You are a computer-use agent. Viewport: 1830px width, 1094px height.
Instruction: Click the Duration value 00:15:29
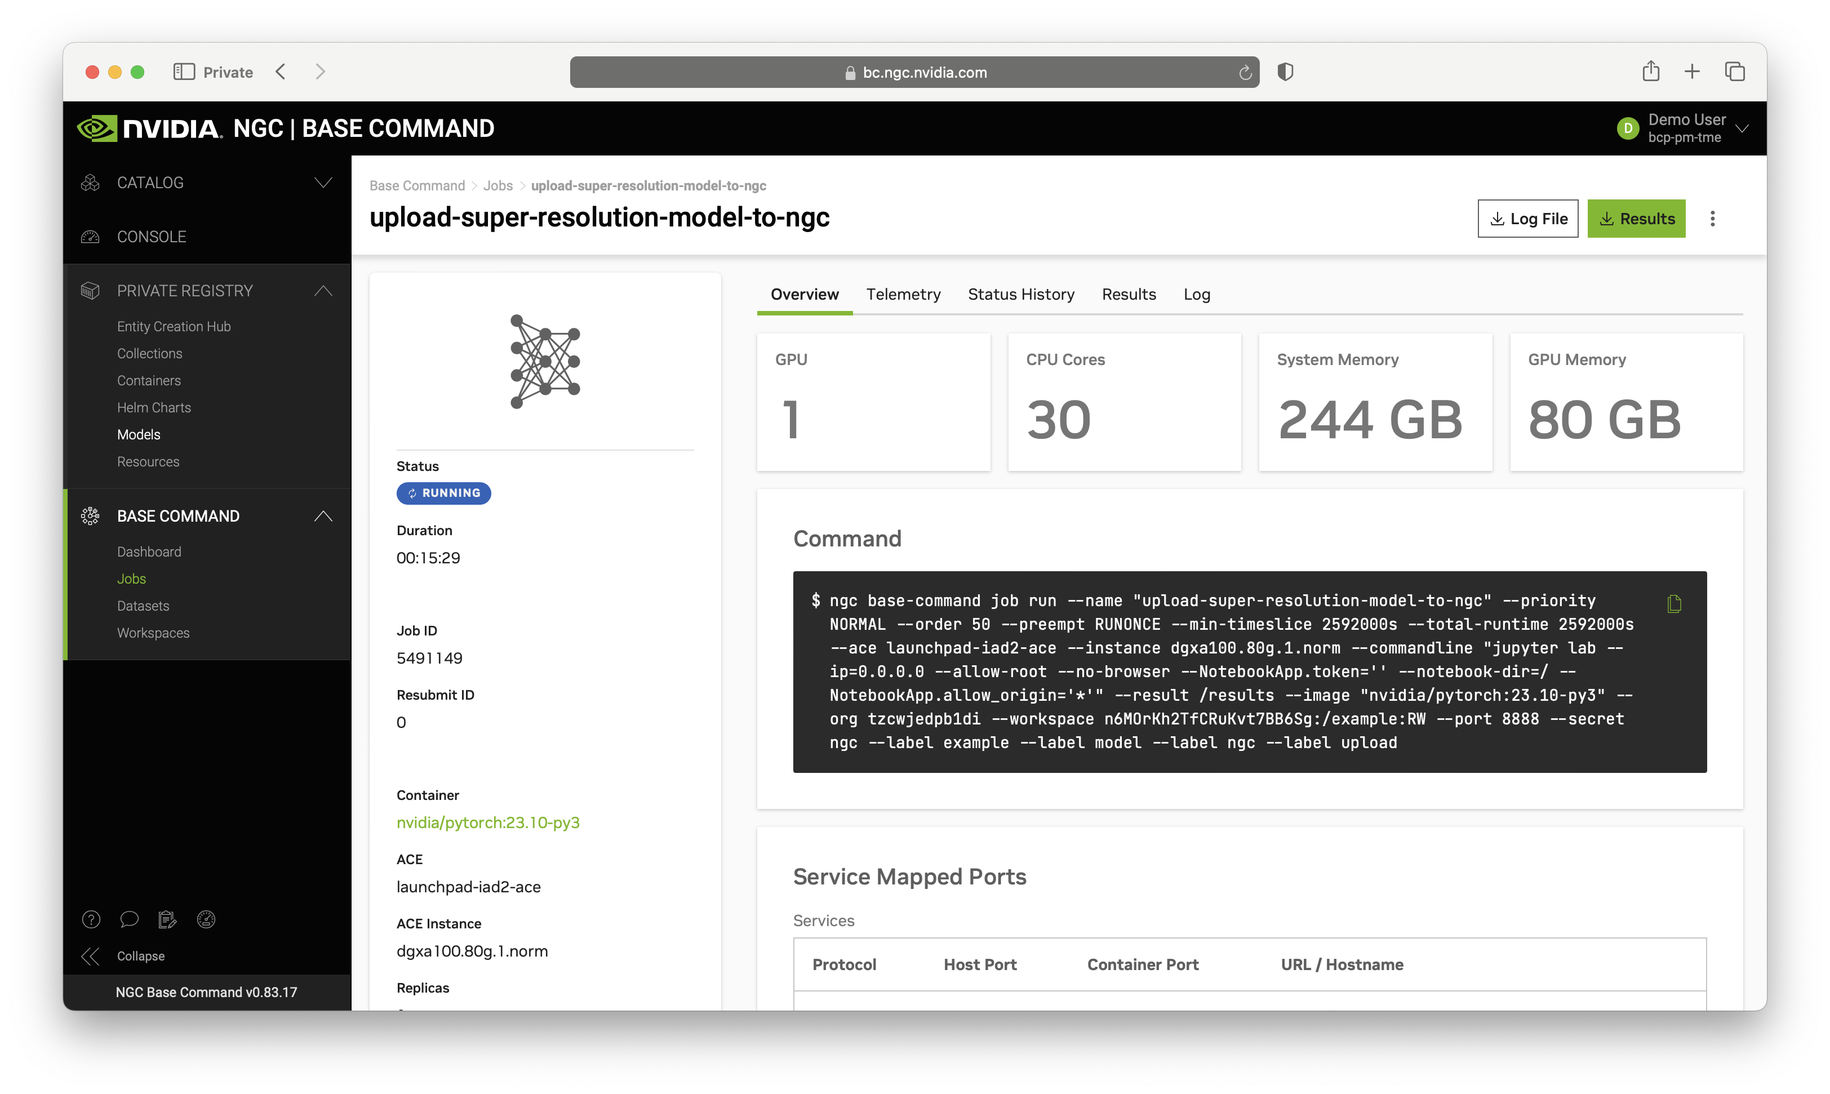coord(428,558)
